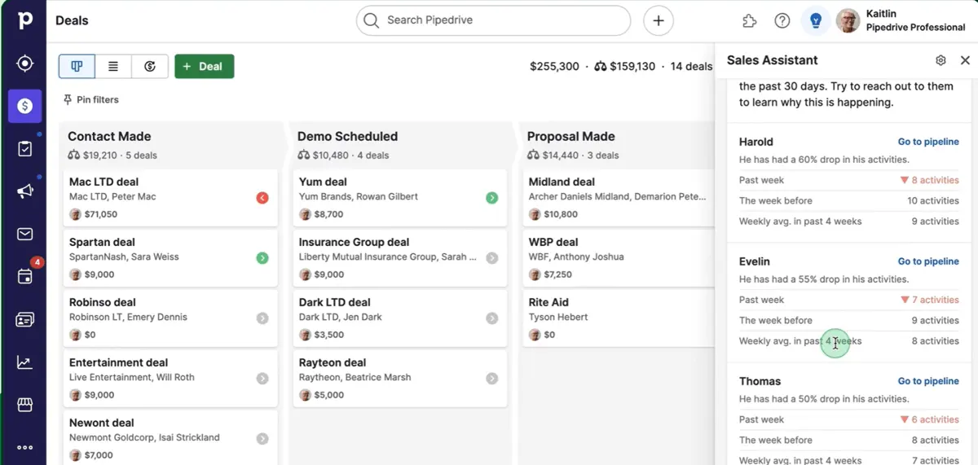The height and width of the screenshot is (465, 978).
Task: Click the weighted value balance icon $159,130
Action: [601, 67]
